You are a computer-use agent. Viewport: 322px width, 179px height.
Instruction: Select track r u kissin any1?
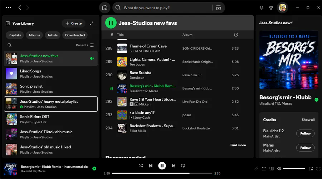(177, 115)
